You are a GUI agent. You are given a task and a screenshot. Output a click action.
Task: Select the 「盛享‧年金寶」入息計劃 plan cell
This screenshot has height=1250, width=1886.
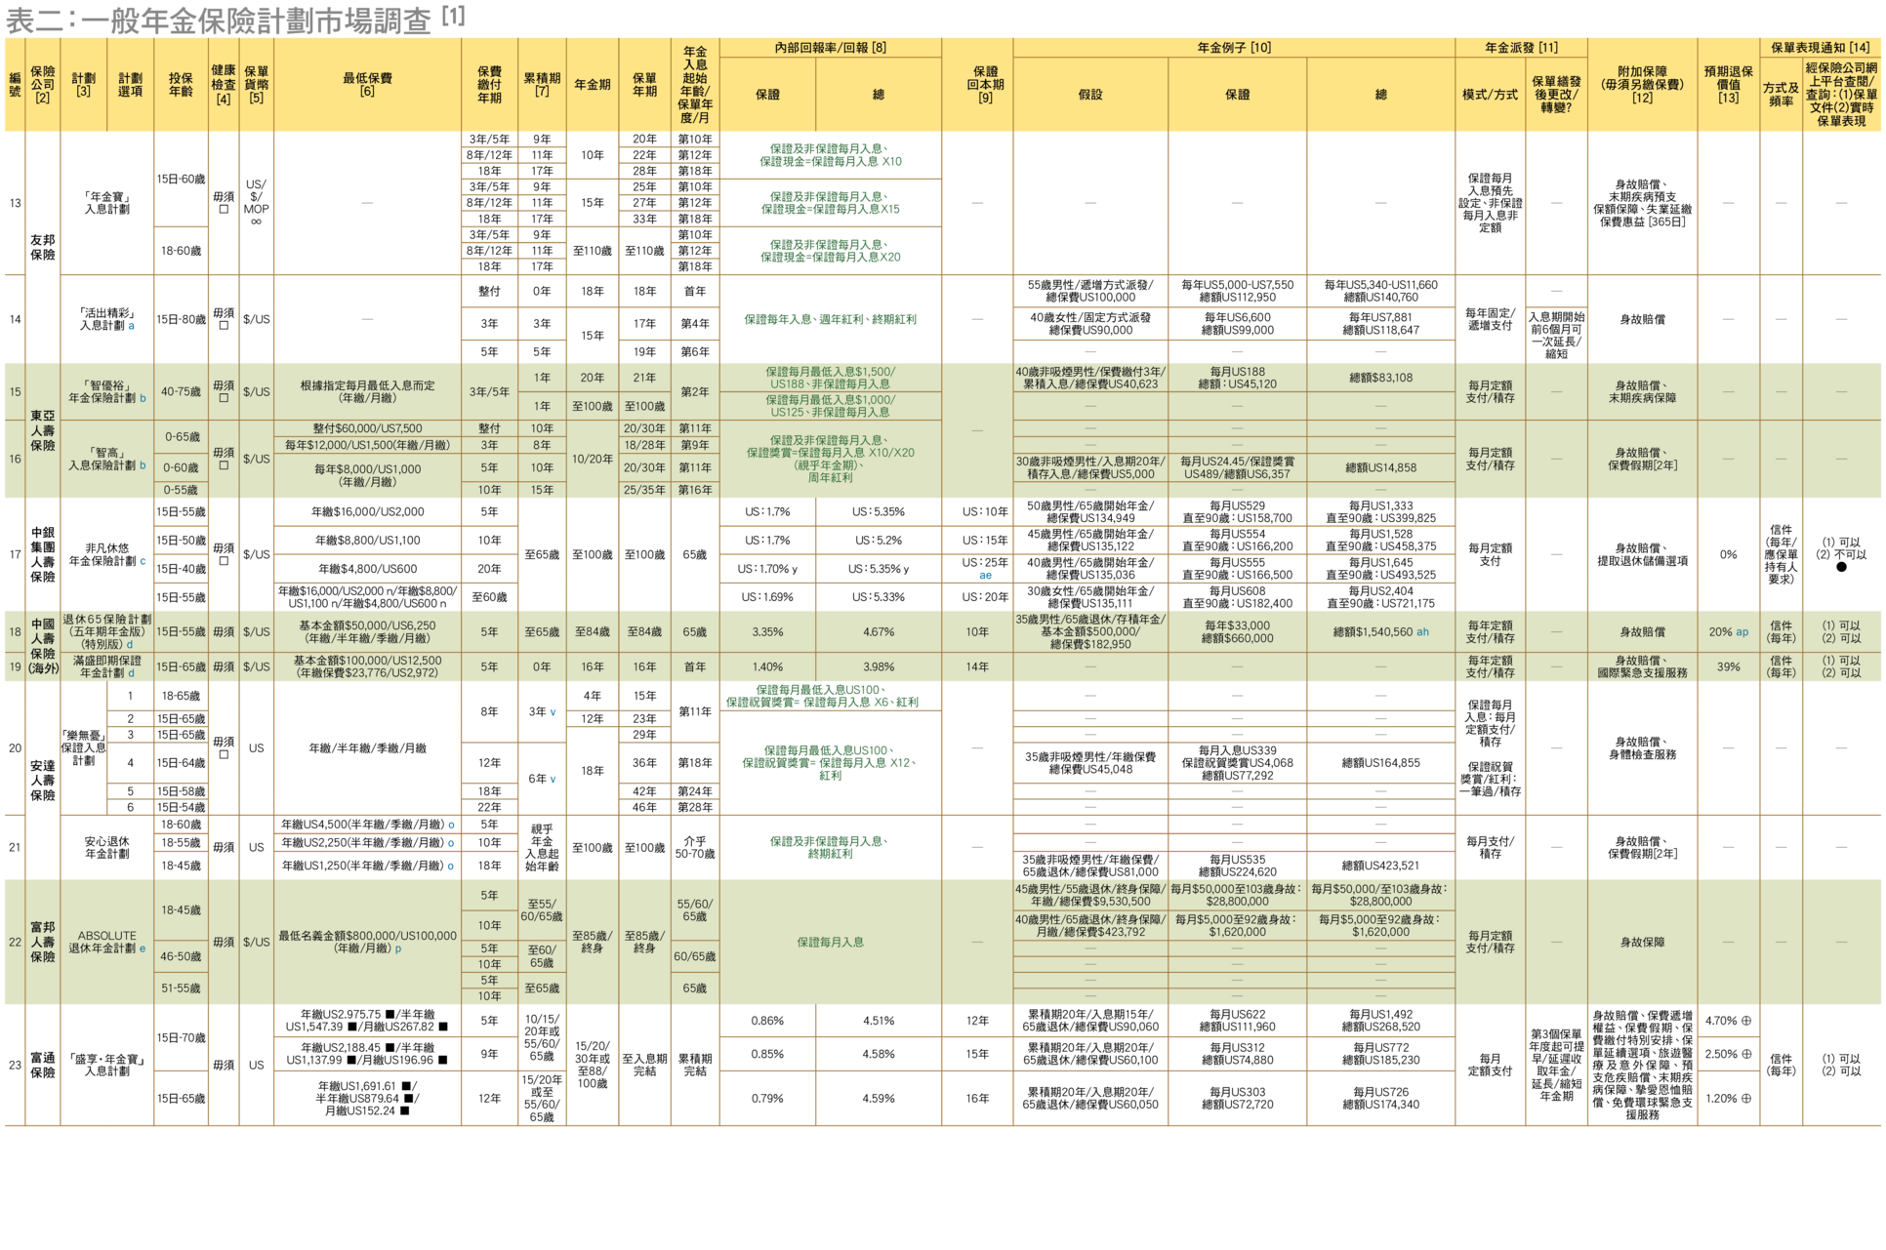[106, 1065]
